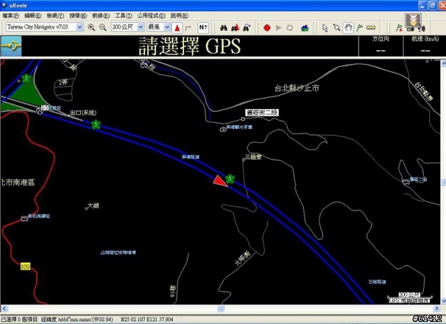The image size is (446, 324).
Task: Click the horizontal scrollbar right arrow
Action: [437, 309]
